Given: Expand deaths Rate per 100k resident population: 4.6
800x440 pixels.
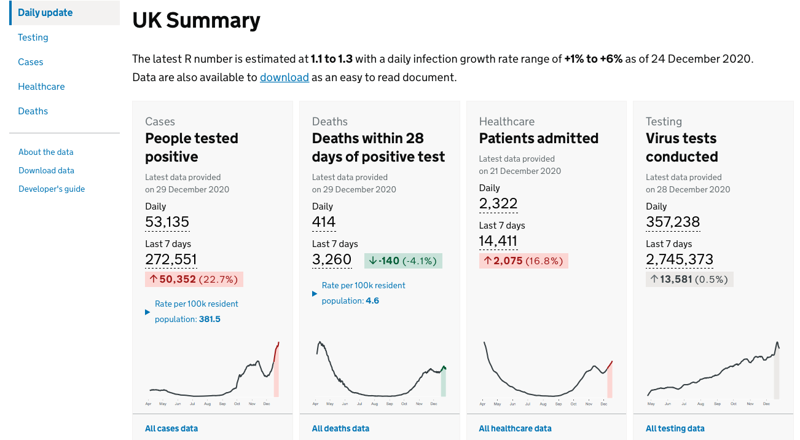Looking at the screenshot, I should [359, 293].
